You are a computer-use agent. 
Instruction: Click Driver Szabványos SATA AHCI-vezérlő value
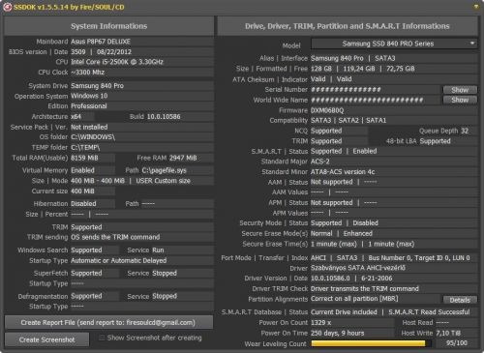click(358, 268)
